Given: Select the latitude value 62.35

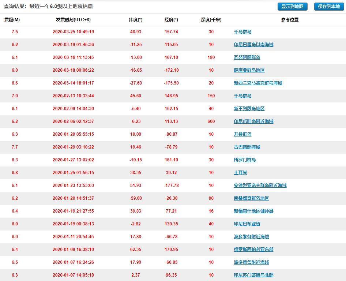Looking at the screenshot, I should [136, 250].
